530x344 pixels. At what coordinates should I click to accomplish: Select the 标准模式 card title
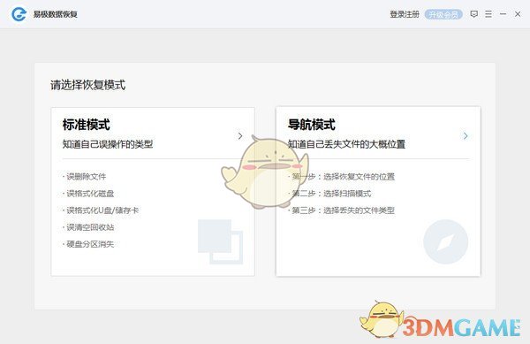pos(87,125)
